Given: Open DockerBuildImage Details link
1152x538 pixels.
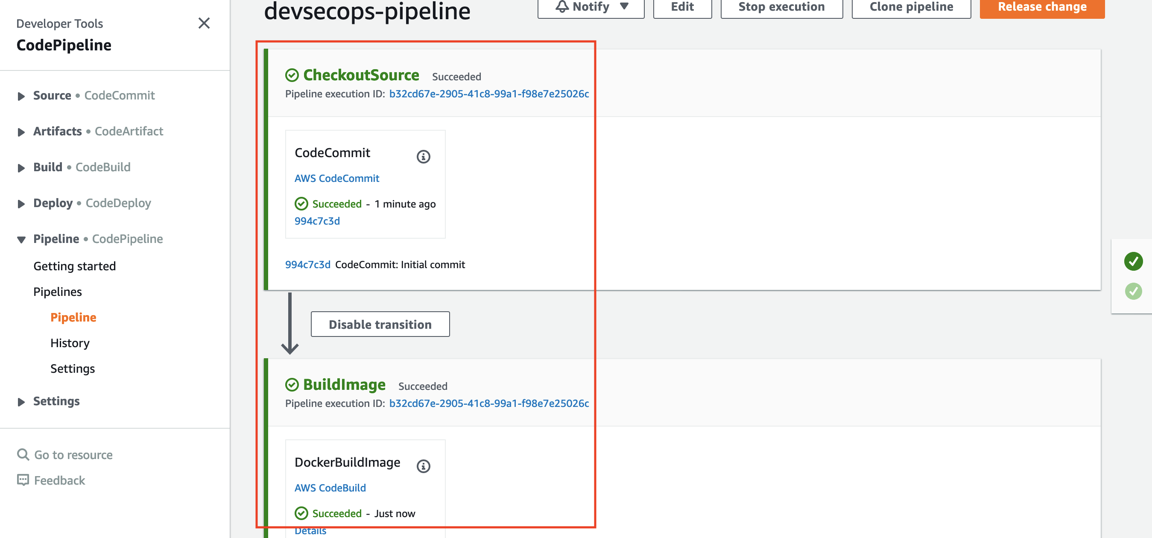Looking at the screenshot, I should point(310,531).
